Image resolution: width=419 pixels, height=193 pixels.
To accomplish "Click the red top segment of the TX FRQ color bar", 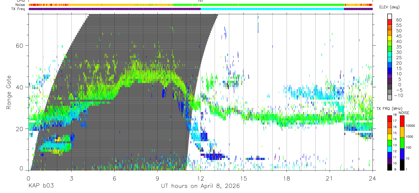I will tap(390, 119).
